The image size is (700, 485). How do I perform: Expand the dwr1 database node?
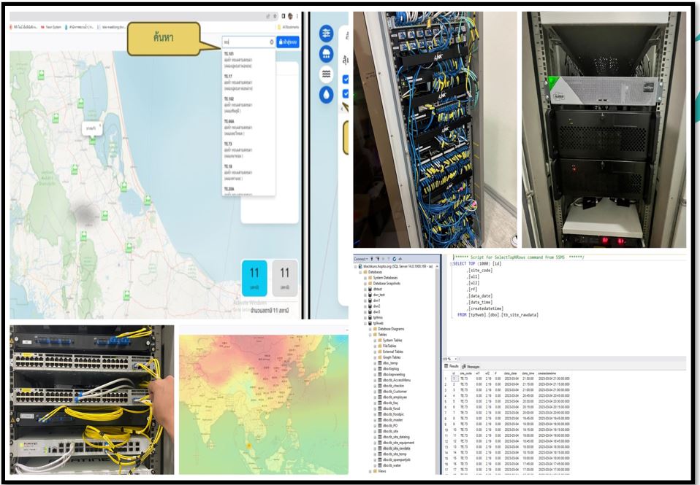pyautogui.click(x=365, y=300)
